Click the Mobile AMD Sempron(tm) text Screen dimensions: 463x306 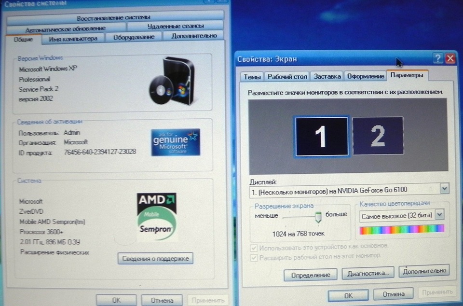[52, 222]
